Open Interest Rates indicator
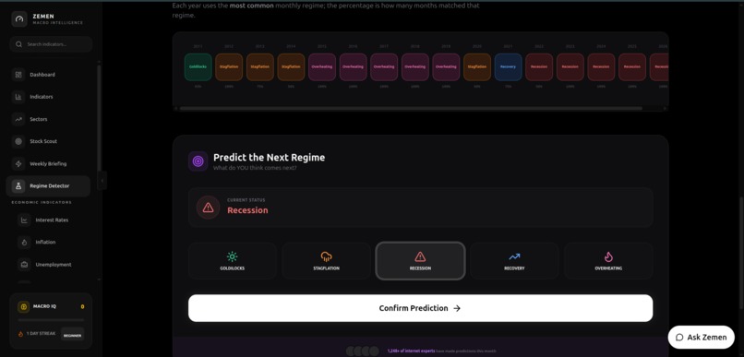Viewport: 744px width, 357px height. pos(51,220)
